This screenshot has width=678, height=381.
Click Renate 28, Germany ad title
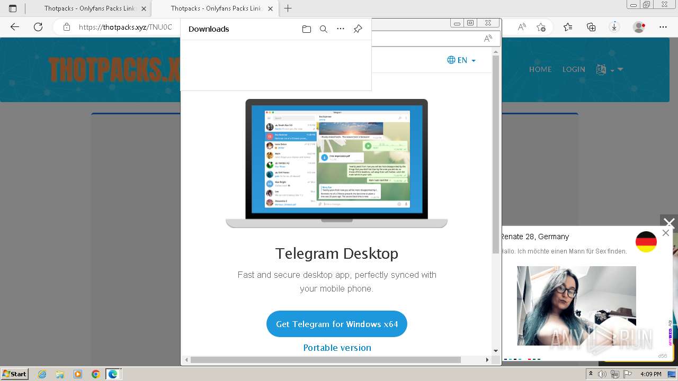(x=535, y=237)
